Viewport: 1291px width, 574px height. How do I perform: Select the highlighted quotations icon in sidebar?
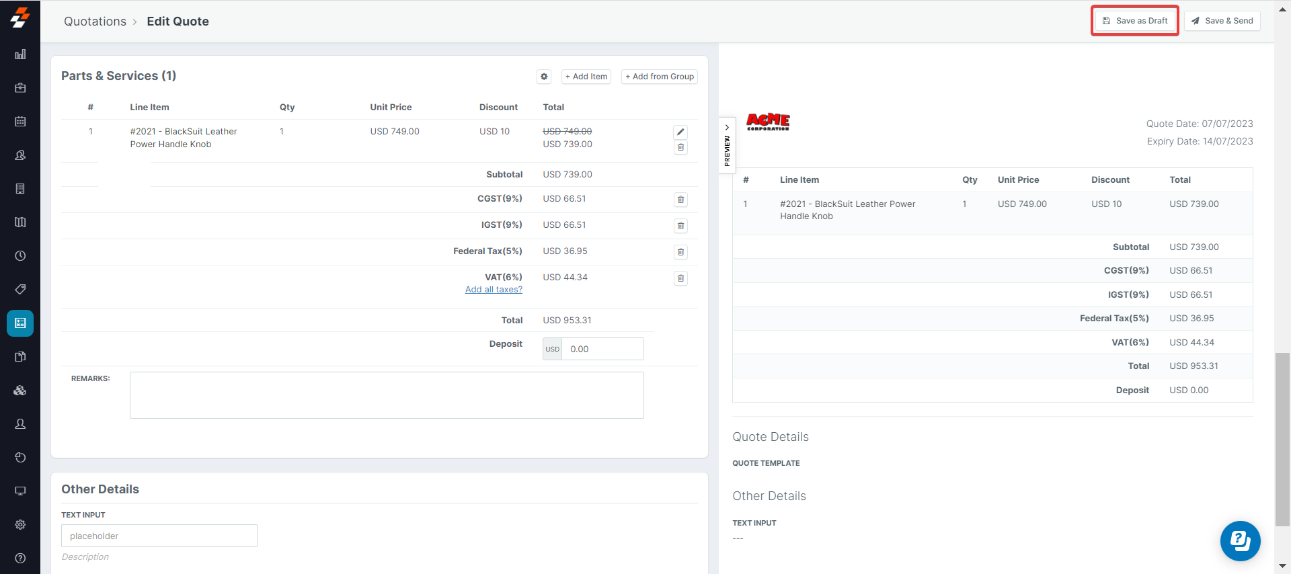click(20, 323)
